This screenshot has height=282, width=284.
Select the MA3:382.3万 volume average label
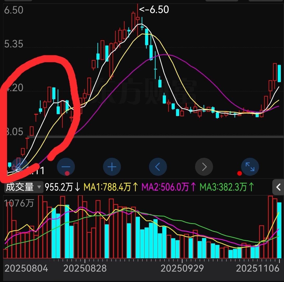(227, 187)
